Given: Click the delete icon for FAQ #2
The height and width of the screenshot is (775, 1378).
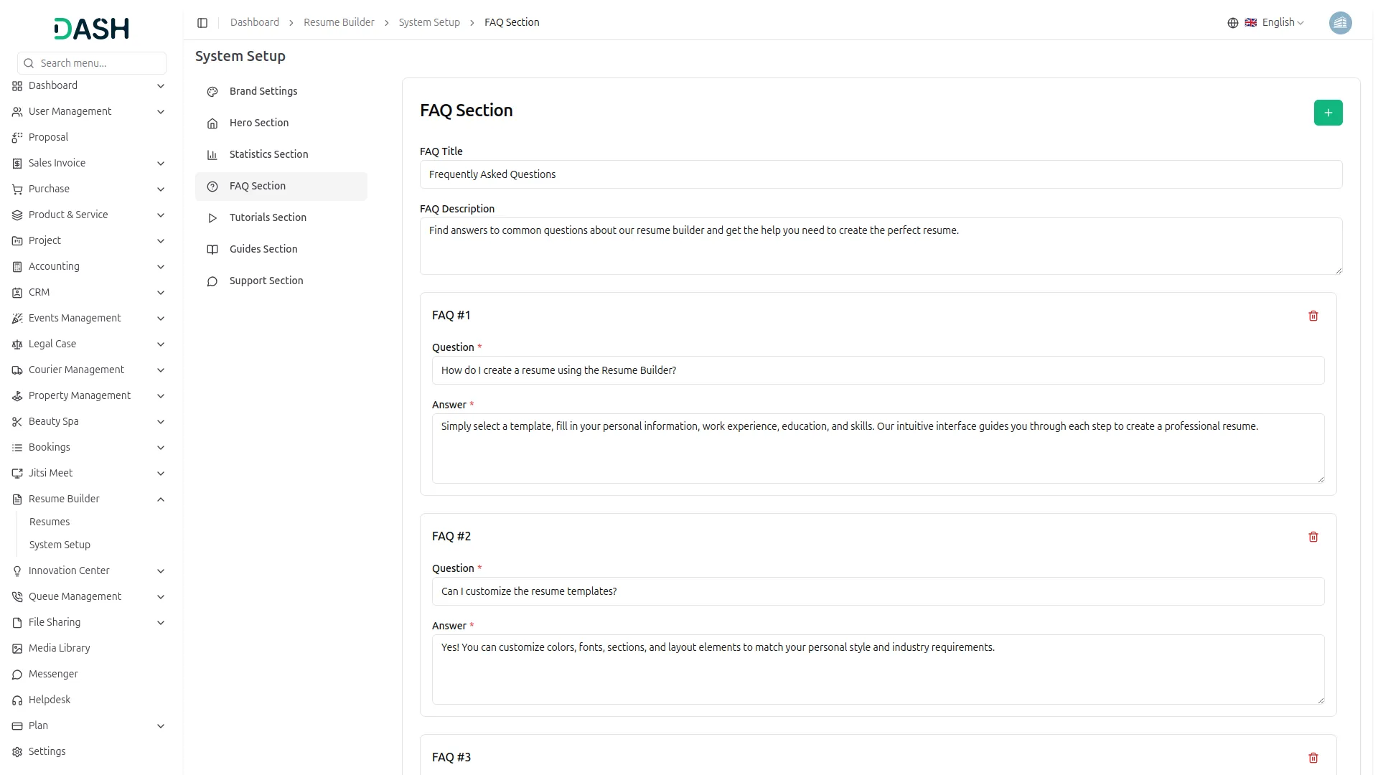Looking at the screenshot, I should (1313, 537).
